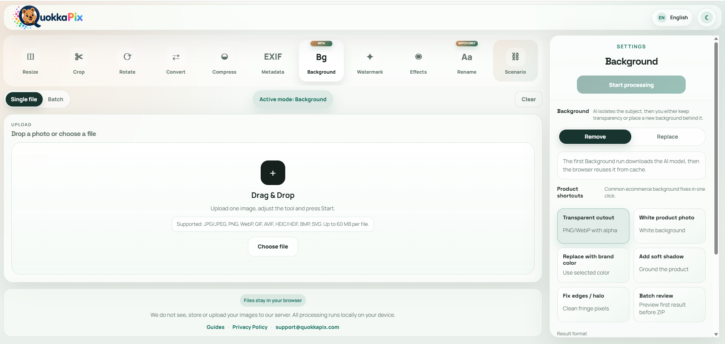Open the Guides link

click(215, 327)
